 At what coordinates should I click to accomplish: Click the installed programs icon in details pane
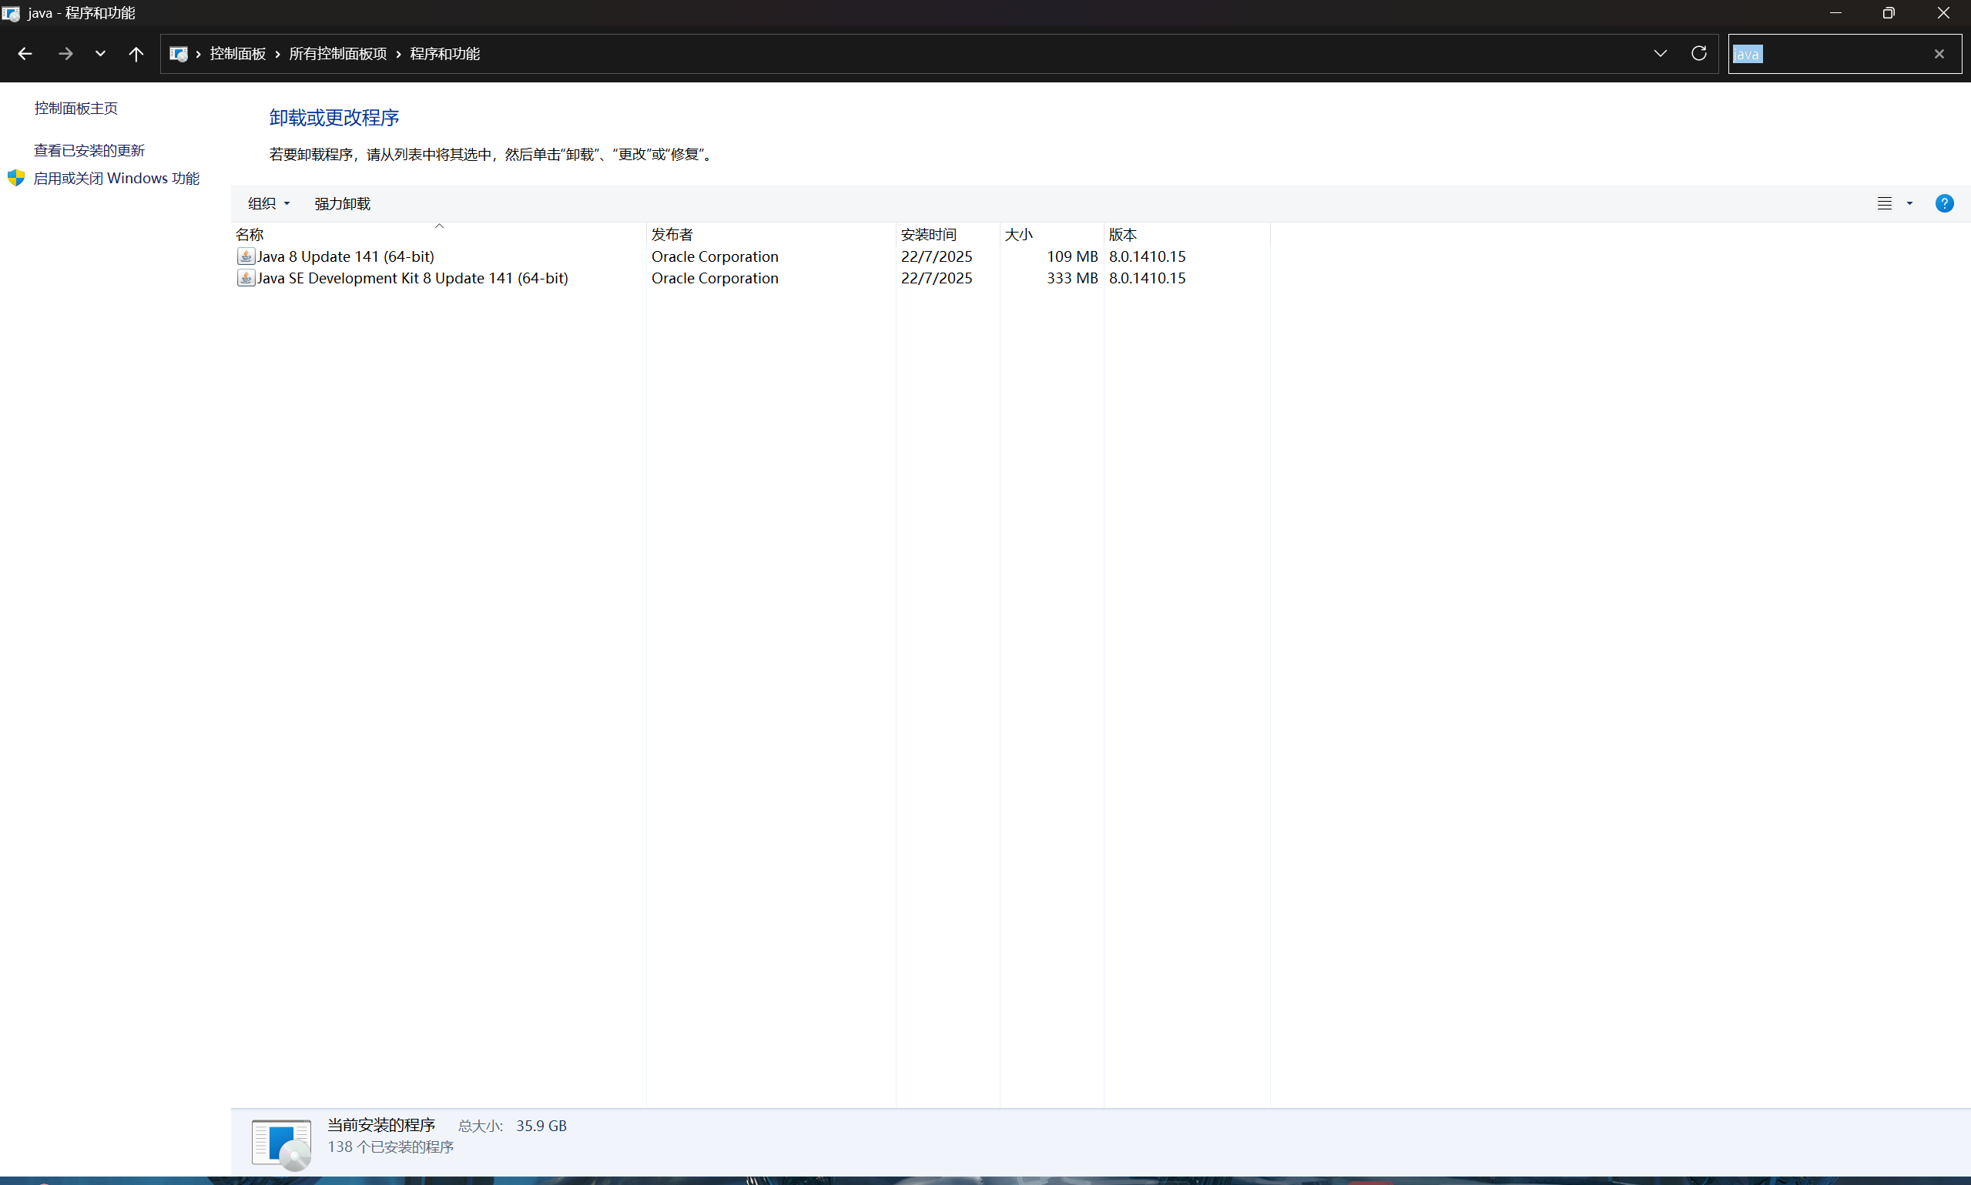click(x=281, y=1143)
